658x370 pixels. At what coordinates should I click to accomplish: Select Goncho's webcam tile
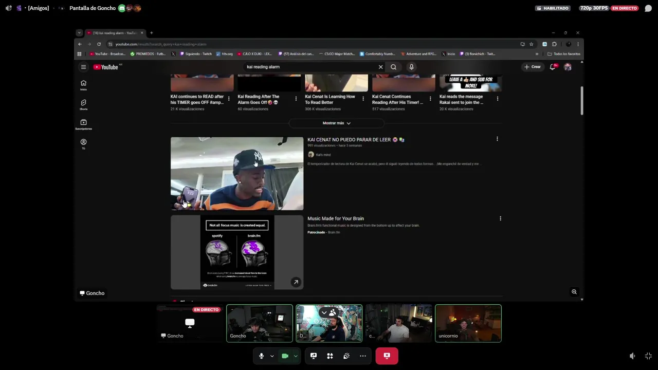(x=260, y=323)
